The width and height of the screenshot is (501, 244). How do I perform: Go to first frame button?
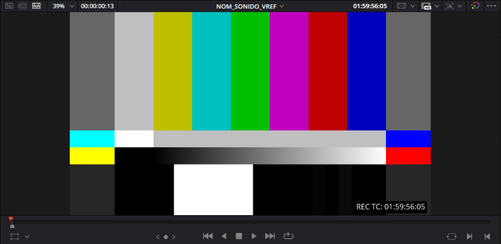click(207, 236)
